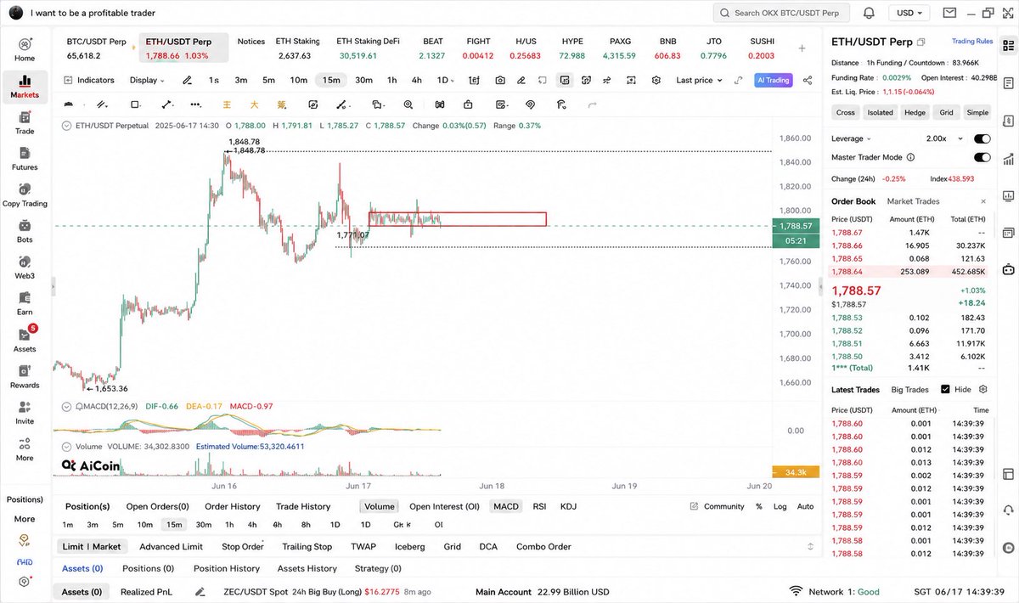Open the Indicators button
Viewport: 1019px width, 603px height.
click(88, 80)
